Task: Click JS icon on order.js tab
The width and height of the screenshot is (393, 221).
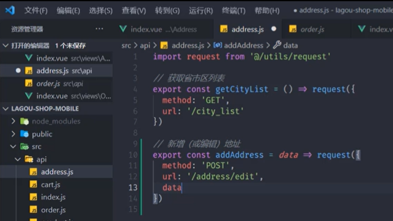Action: [293, 29]
